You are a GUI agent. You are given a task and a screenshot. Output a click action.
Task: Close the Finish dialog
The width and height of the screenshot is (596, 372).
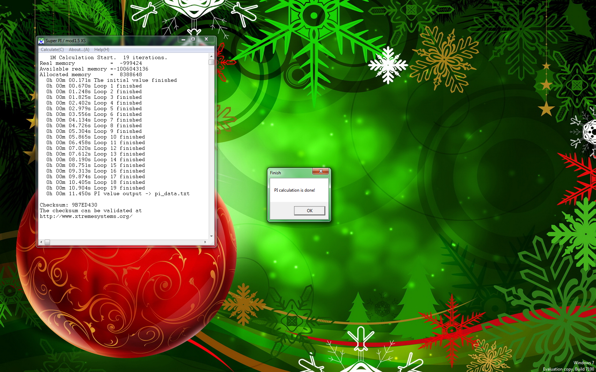coord(321,171)
